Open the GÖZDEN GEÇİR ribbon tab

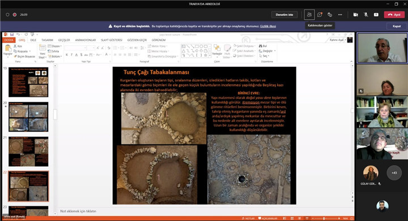point(137,40)
